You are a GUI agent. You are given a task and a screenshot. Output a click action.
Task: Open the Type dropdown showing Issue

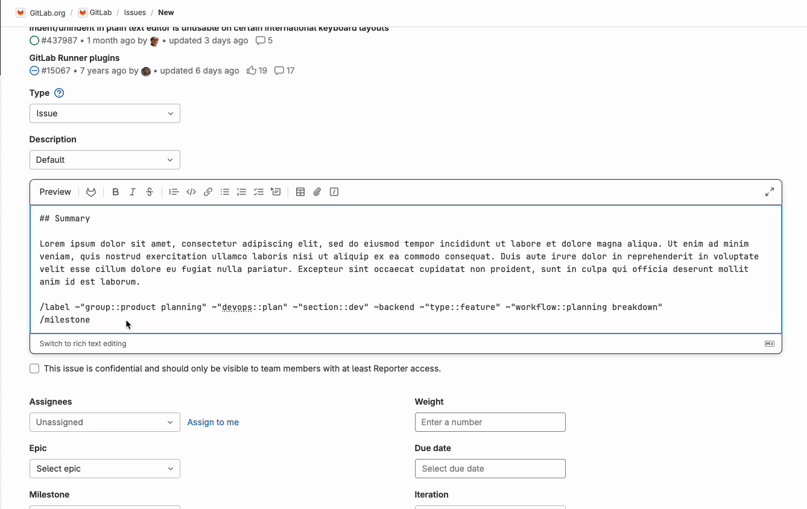104,113
